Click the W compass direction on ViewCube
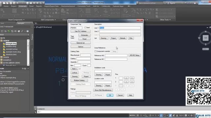 199,38
